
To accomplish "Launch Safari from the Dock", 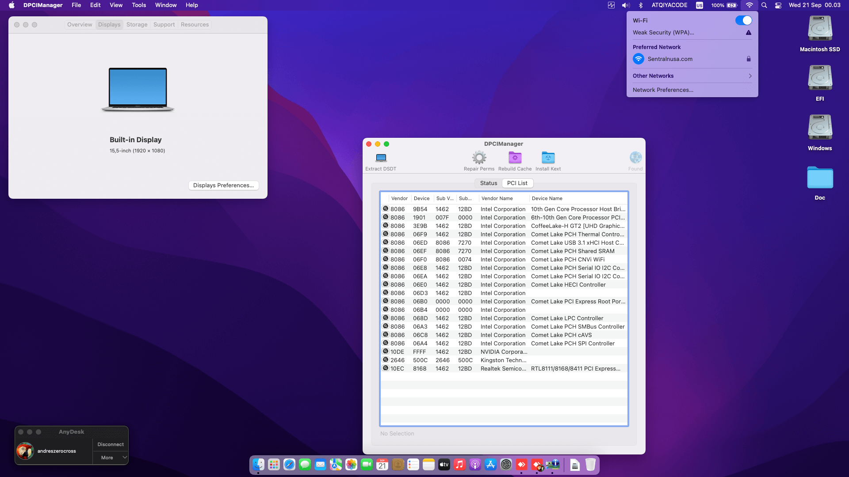I will 289,465.
